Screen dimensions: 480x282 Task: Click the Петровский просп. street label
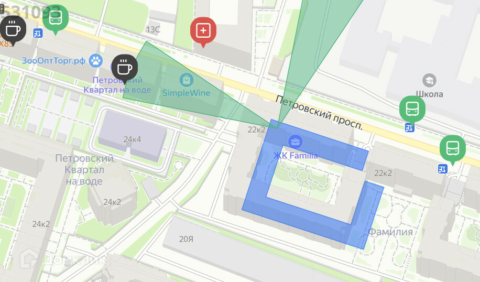coord(319,112)
